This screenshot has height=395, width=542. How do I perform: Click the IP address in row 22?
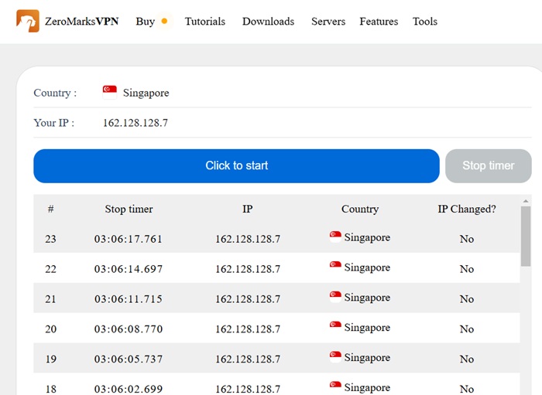tap(248, 269)
